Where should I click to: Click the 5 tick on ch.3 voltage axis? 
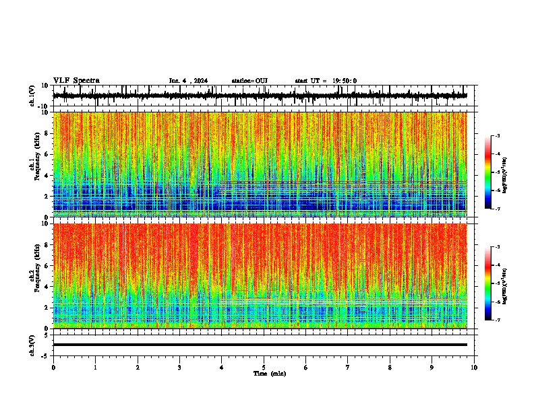click(47, 335)
